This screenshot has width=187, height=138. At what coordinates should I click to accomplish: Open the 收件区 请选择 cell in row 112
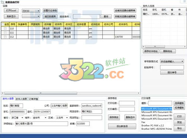(x=69, y=37)
